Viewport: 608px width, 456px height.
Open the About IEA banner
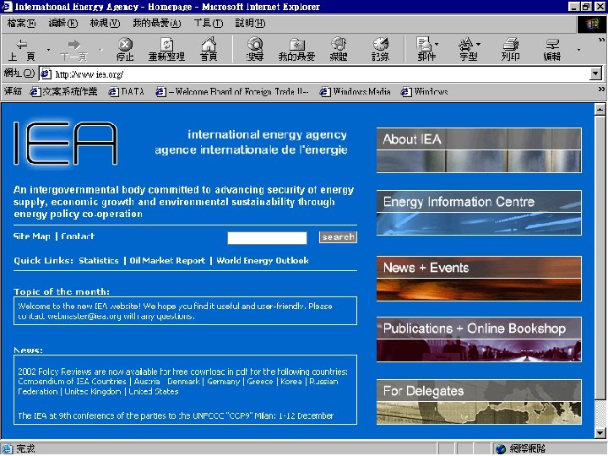(x=479, y=150)
